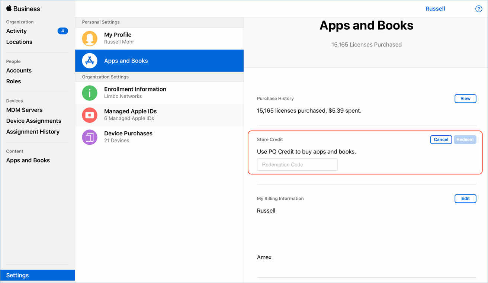The width and height of the screenshot is (488, 283).
Task: Select the My Profile settings row
Action: pos(159,38)
